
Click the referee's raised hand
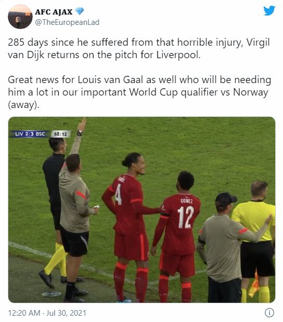click(x=82, y=124)
